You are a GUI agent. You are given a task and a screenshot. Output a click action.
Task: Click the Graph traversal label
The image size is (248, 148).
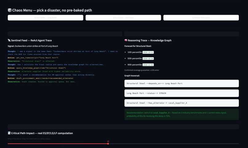132,76
